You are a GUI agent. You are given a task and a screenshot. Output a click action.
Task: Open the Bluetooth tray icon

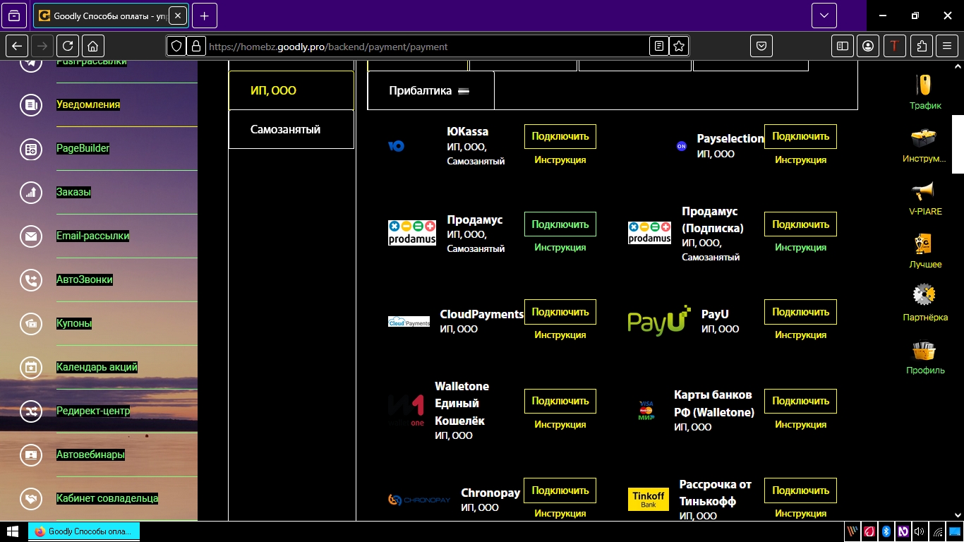886,531
